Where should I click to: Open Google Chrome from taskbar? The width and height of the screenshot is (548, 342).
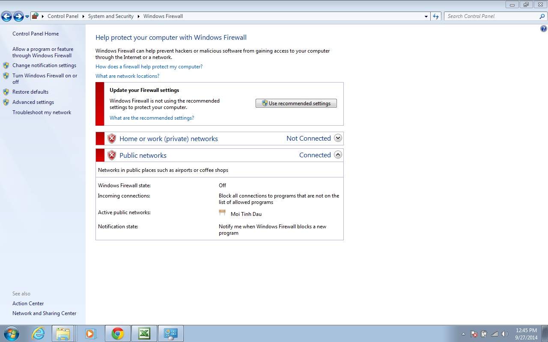click(x=118, y=333)
